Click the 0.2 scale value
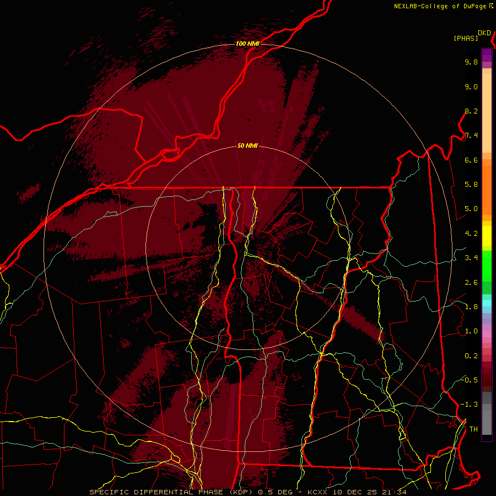 coord(471,356)
